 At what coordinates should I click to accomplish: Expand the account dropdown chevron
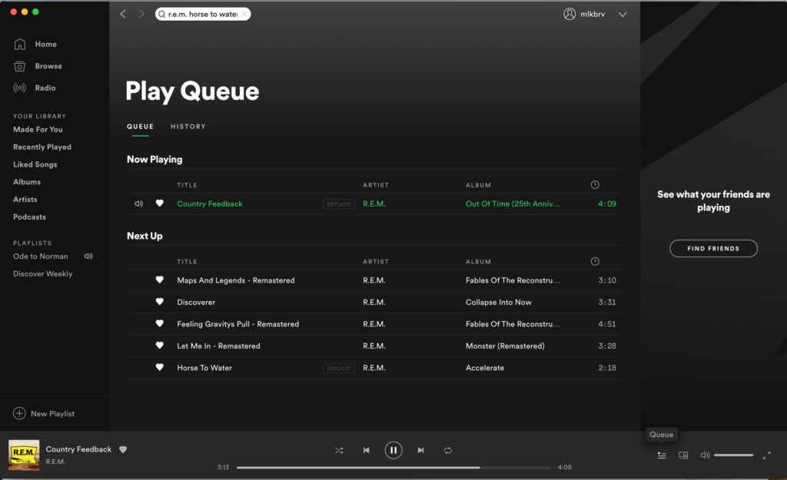point(623,14)
